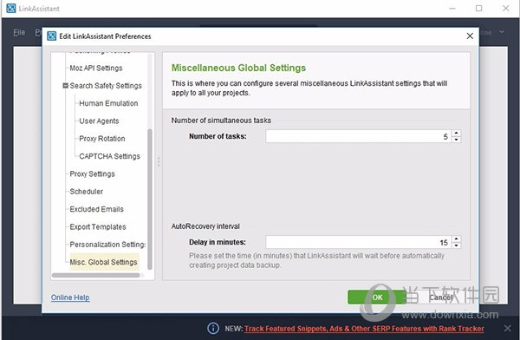
Task: Decrease the Delay in minutes value
Action: coord(457,245)
